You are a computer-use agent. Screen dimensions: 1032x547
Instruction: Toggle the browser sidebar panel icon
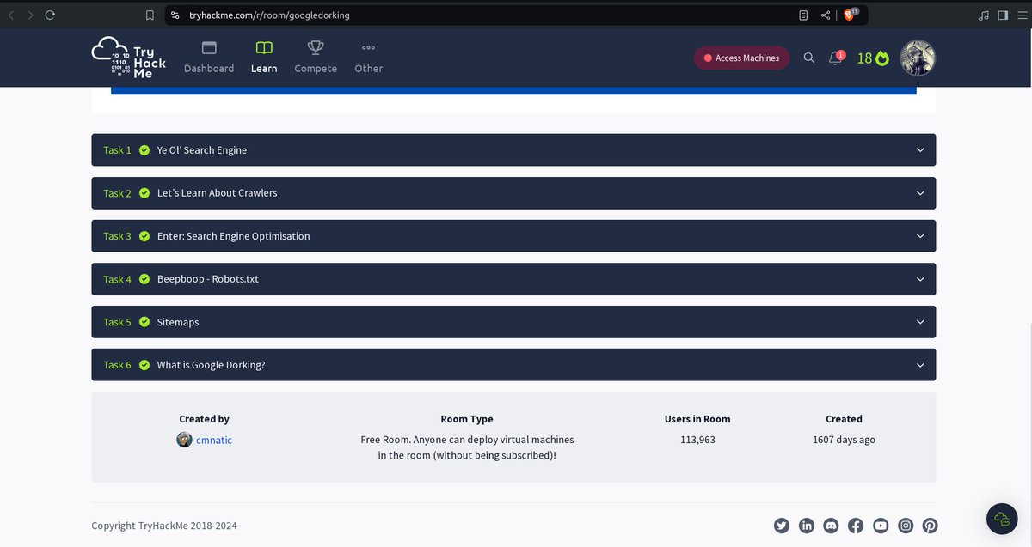pos(1003,15)
